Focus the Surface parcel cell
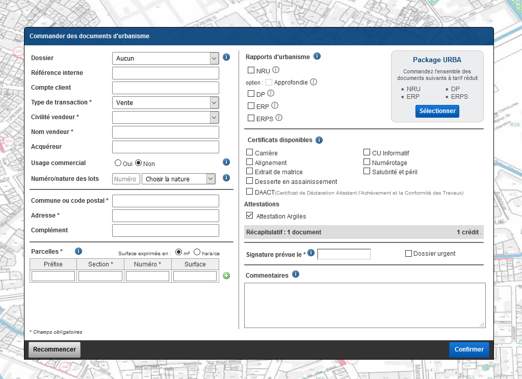Screen dimensions: 522x379 pos(195,276)
